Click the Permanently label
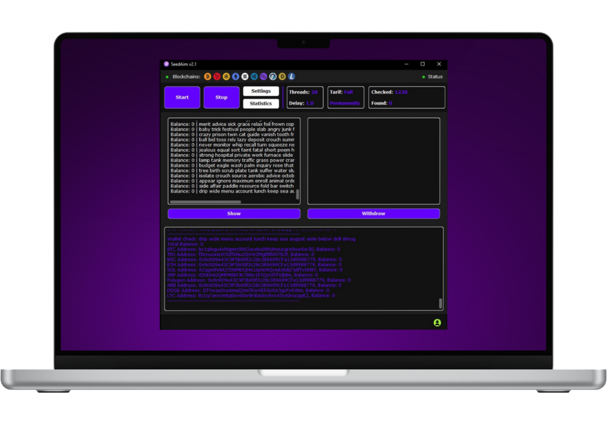Screen dimensions: 607x424 (345, 103)
